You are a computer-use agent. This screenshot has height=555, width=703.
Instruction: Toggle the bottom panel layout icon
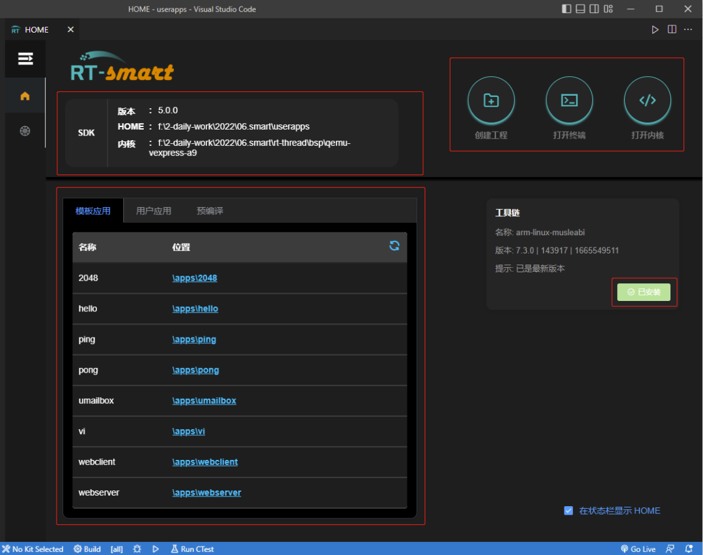580,9
